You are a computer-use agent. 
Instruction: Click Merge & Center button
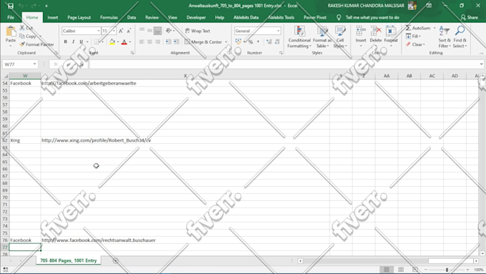(203, 42)
